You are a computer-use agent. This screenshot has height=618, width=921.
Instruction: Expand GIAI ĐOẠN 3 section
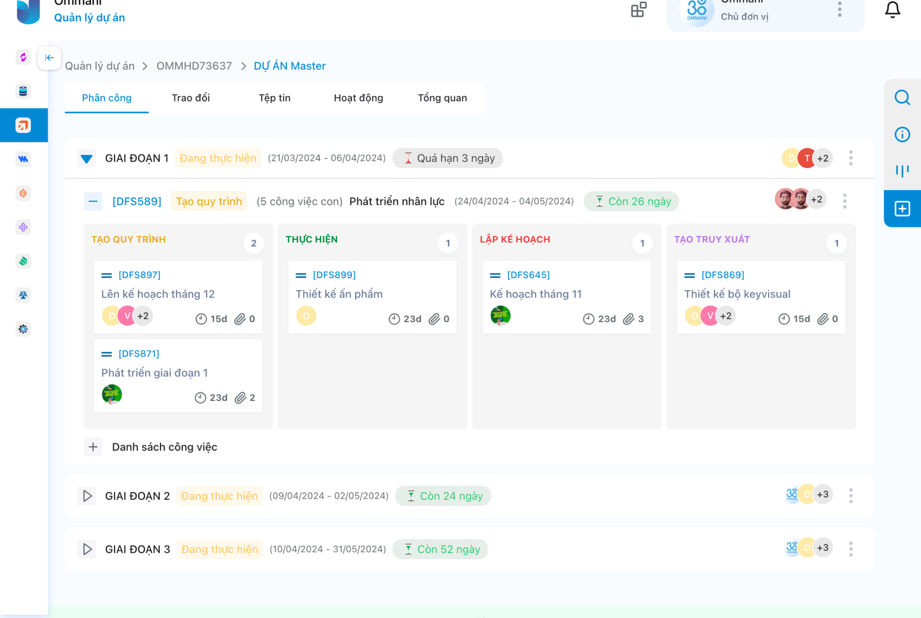[x=87, y=549]
